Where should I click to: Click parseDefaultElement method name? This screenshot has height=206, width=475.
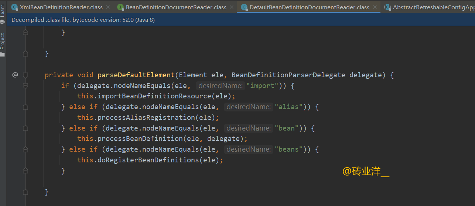point(136,75)
